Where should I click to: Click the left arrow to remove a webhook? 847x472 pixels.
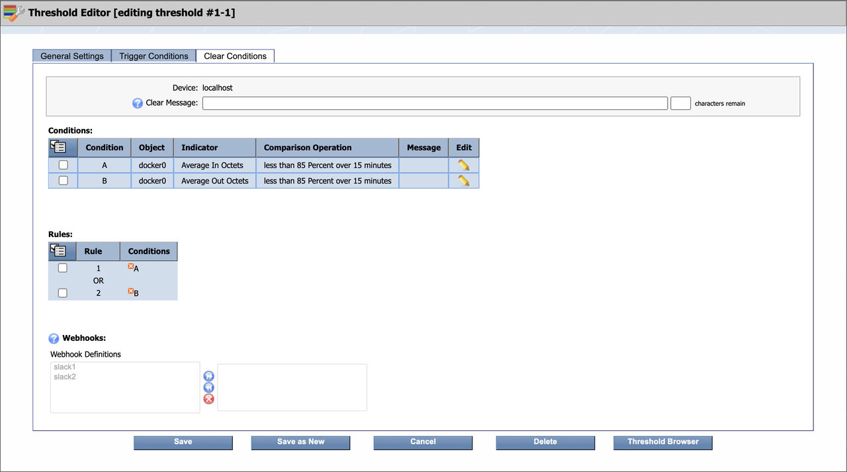pos(208,387)
